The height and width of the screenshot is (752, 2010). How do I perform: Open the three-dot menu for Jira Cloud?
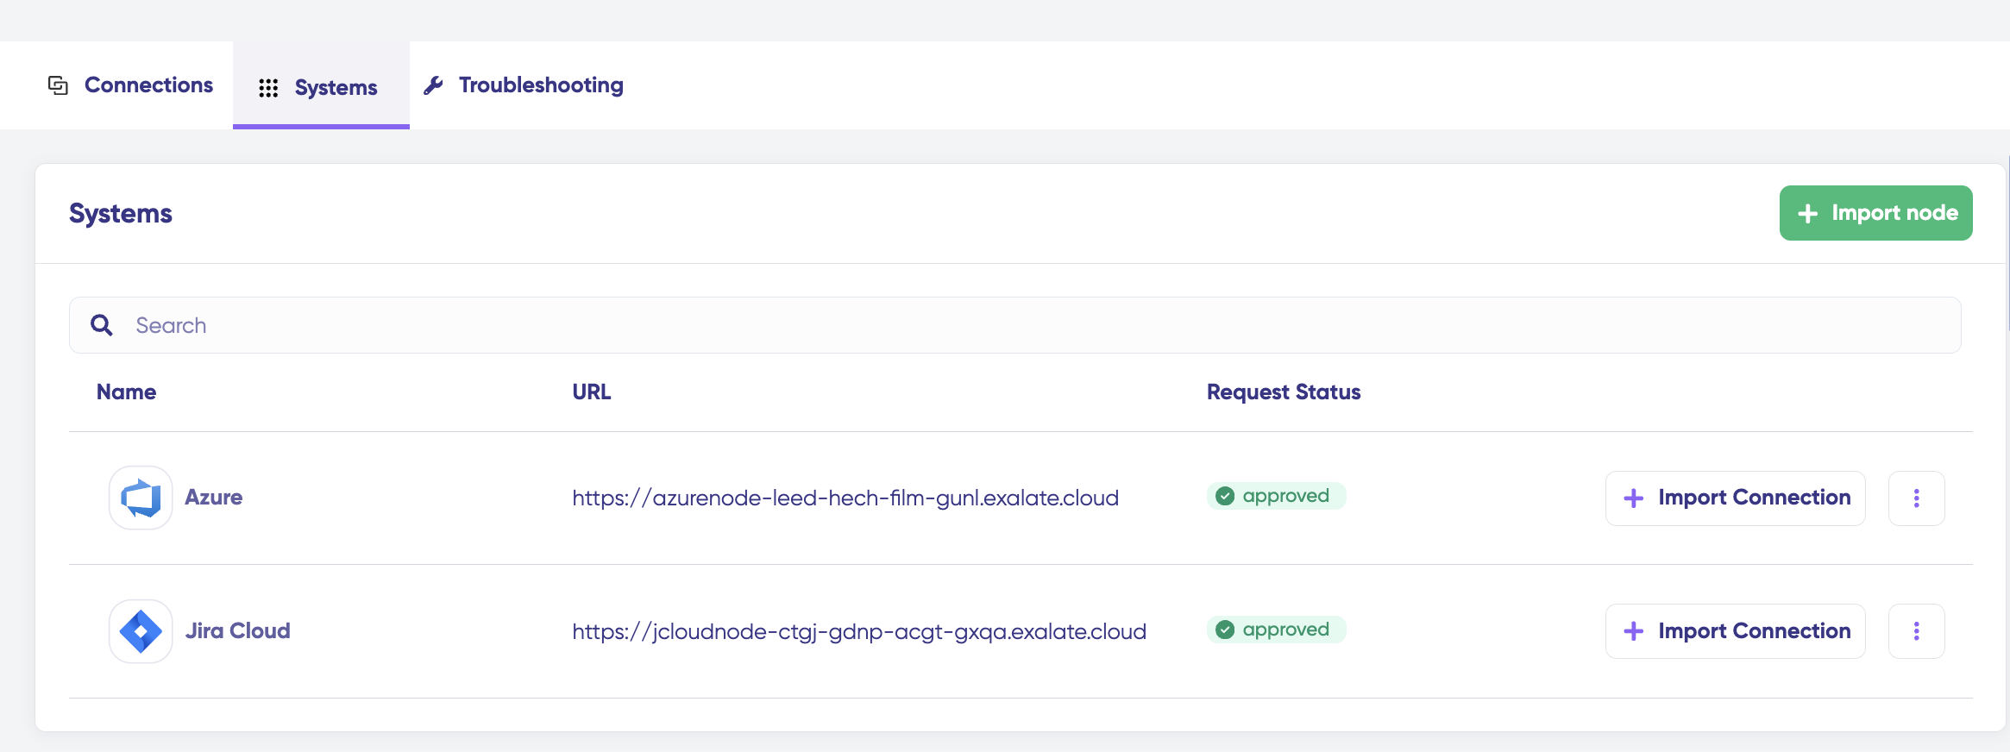[1916, 631]
